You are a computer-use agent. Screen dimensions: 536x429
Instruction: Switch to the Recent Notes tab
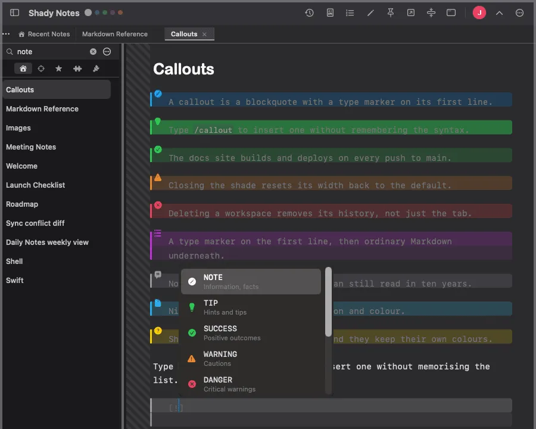[x=44, y=34]
